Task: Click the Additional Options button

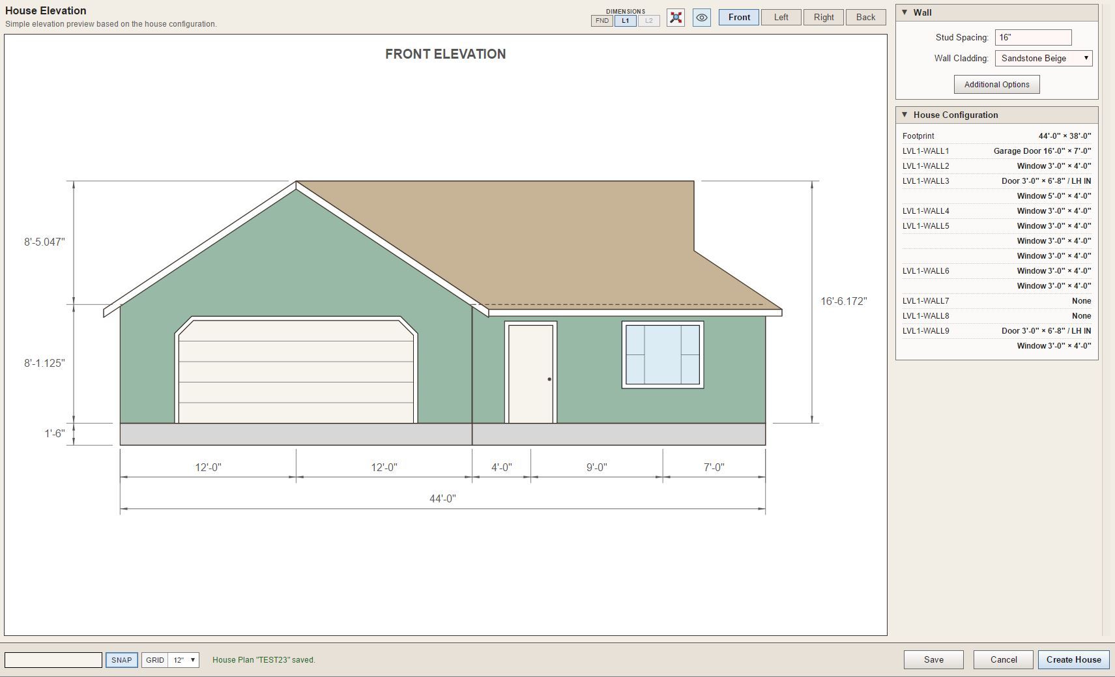Action: (997, 85)
